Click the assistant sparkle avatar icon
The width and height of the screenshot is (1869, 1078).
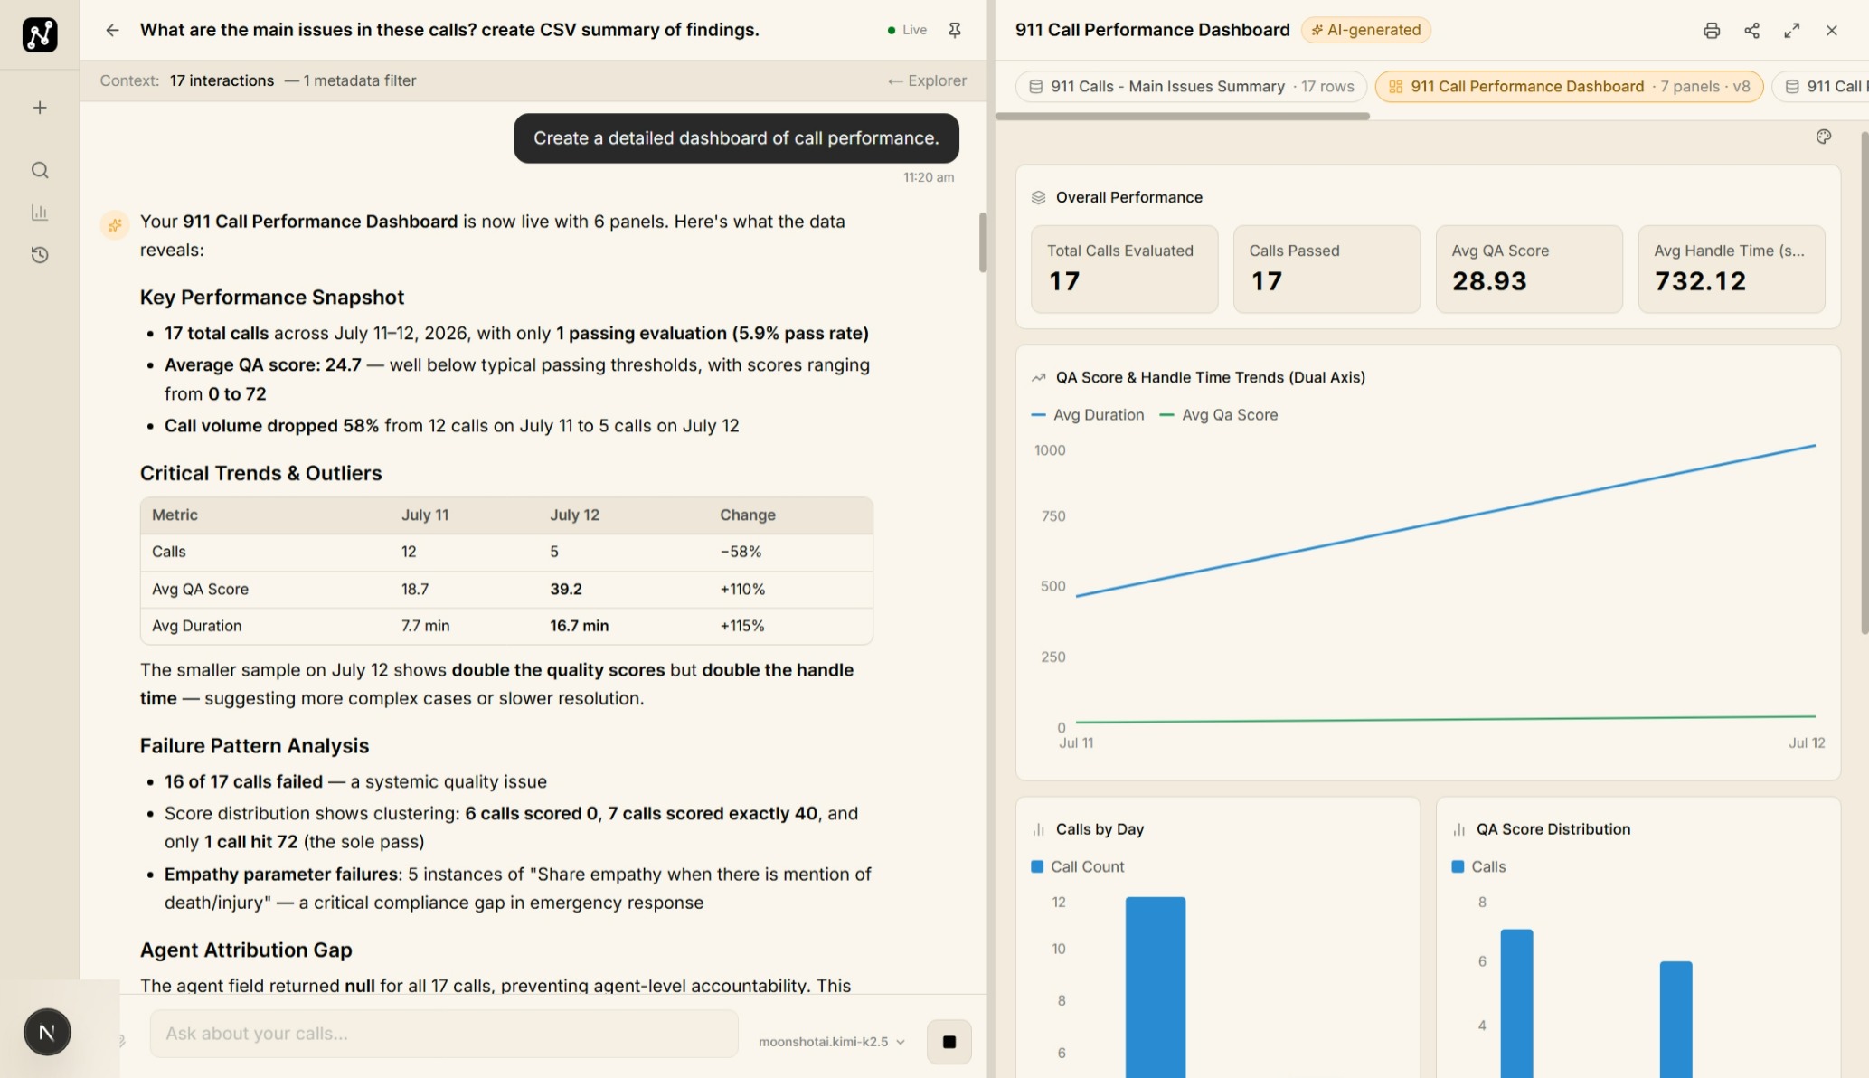115,224
